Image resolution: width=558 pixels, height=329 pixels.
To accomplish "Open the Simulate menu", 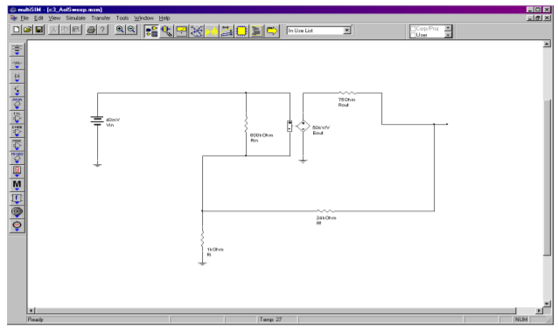I will 75,18.
